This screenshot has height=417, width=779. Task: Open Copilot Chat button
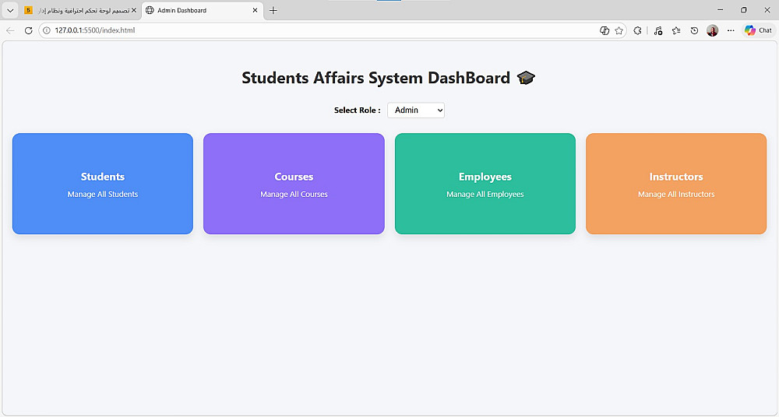(758, 30)
